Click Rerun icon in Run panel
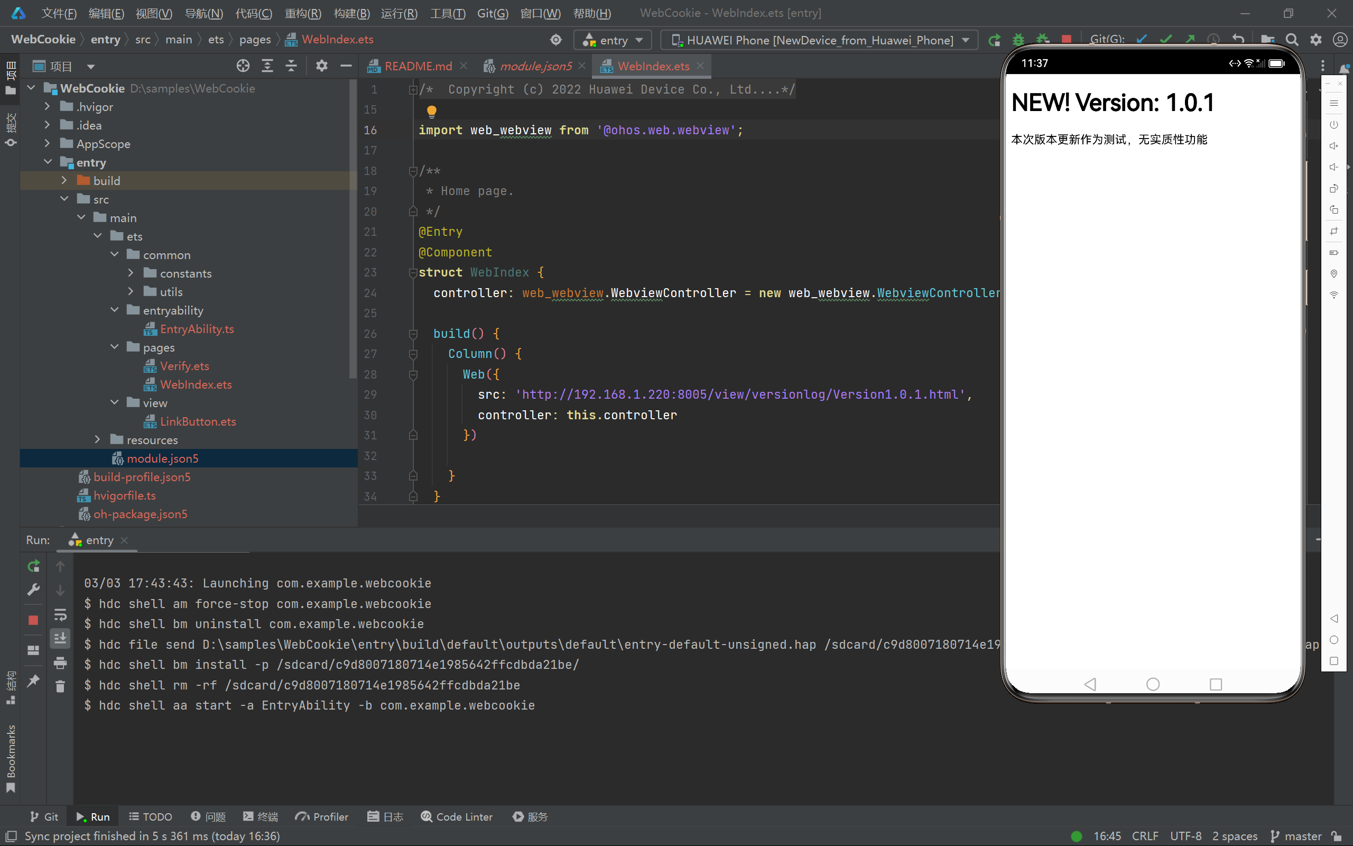The image size is (1353, 846). tap(33, 566)
